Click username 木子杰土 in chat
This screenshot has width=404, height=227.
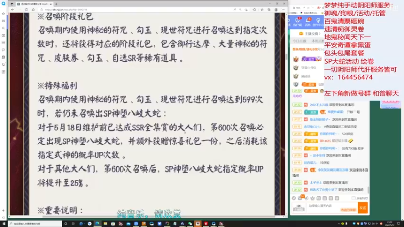point(316,183)
